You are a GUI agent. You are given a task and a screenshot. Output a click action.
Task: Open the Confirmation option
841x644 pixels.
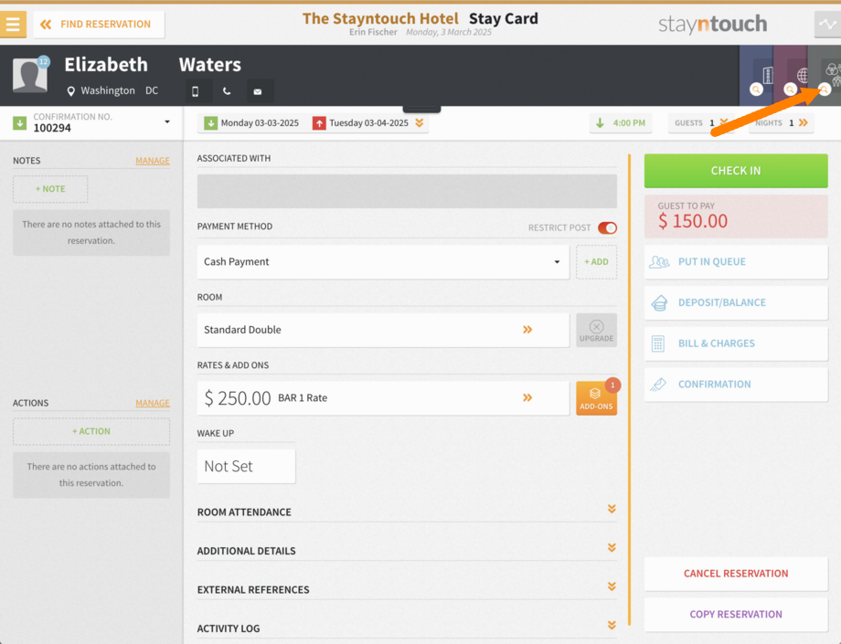point(736,385)
